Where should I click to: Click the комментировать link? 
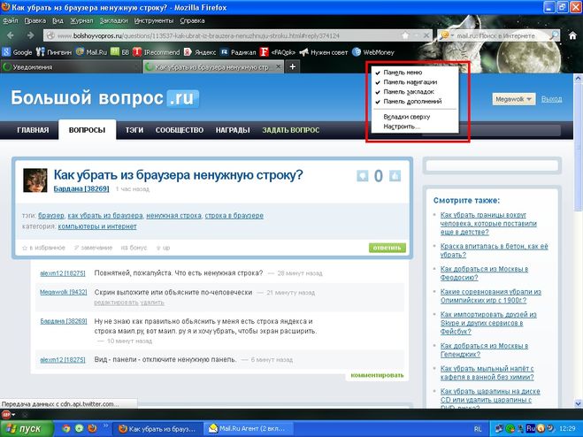point(377,375)
